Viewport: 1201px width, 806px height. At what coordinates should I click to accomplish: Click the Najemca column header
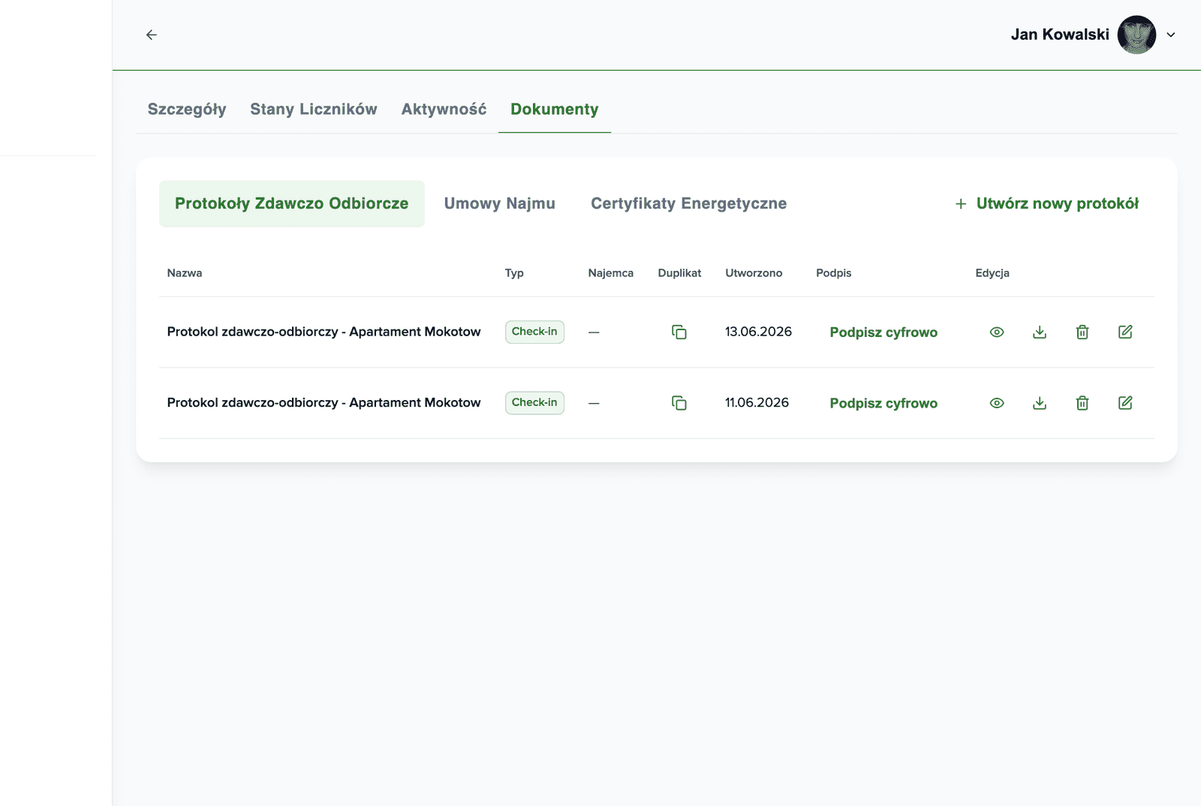[x=611, y=273]
